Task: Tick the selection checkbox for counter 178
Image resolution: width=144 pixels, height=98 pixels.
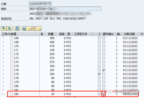Action: pyautogui.click(x=12, y=78)
